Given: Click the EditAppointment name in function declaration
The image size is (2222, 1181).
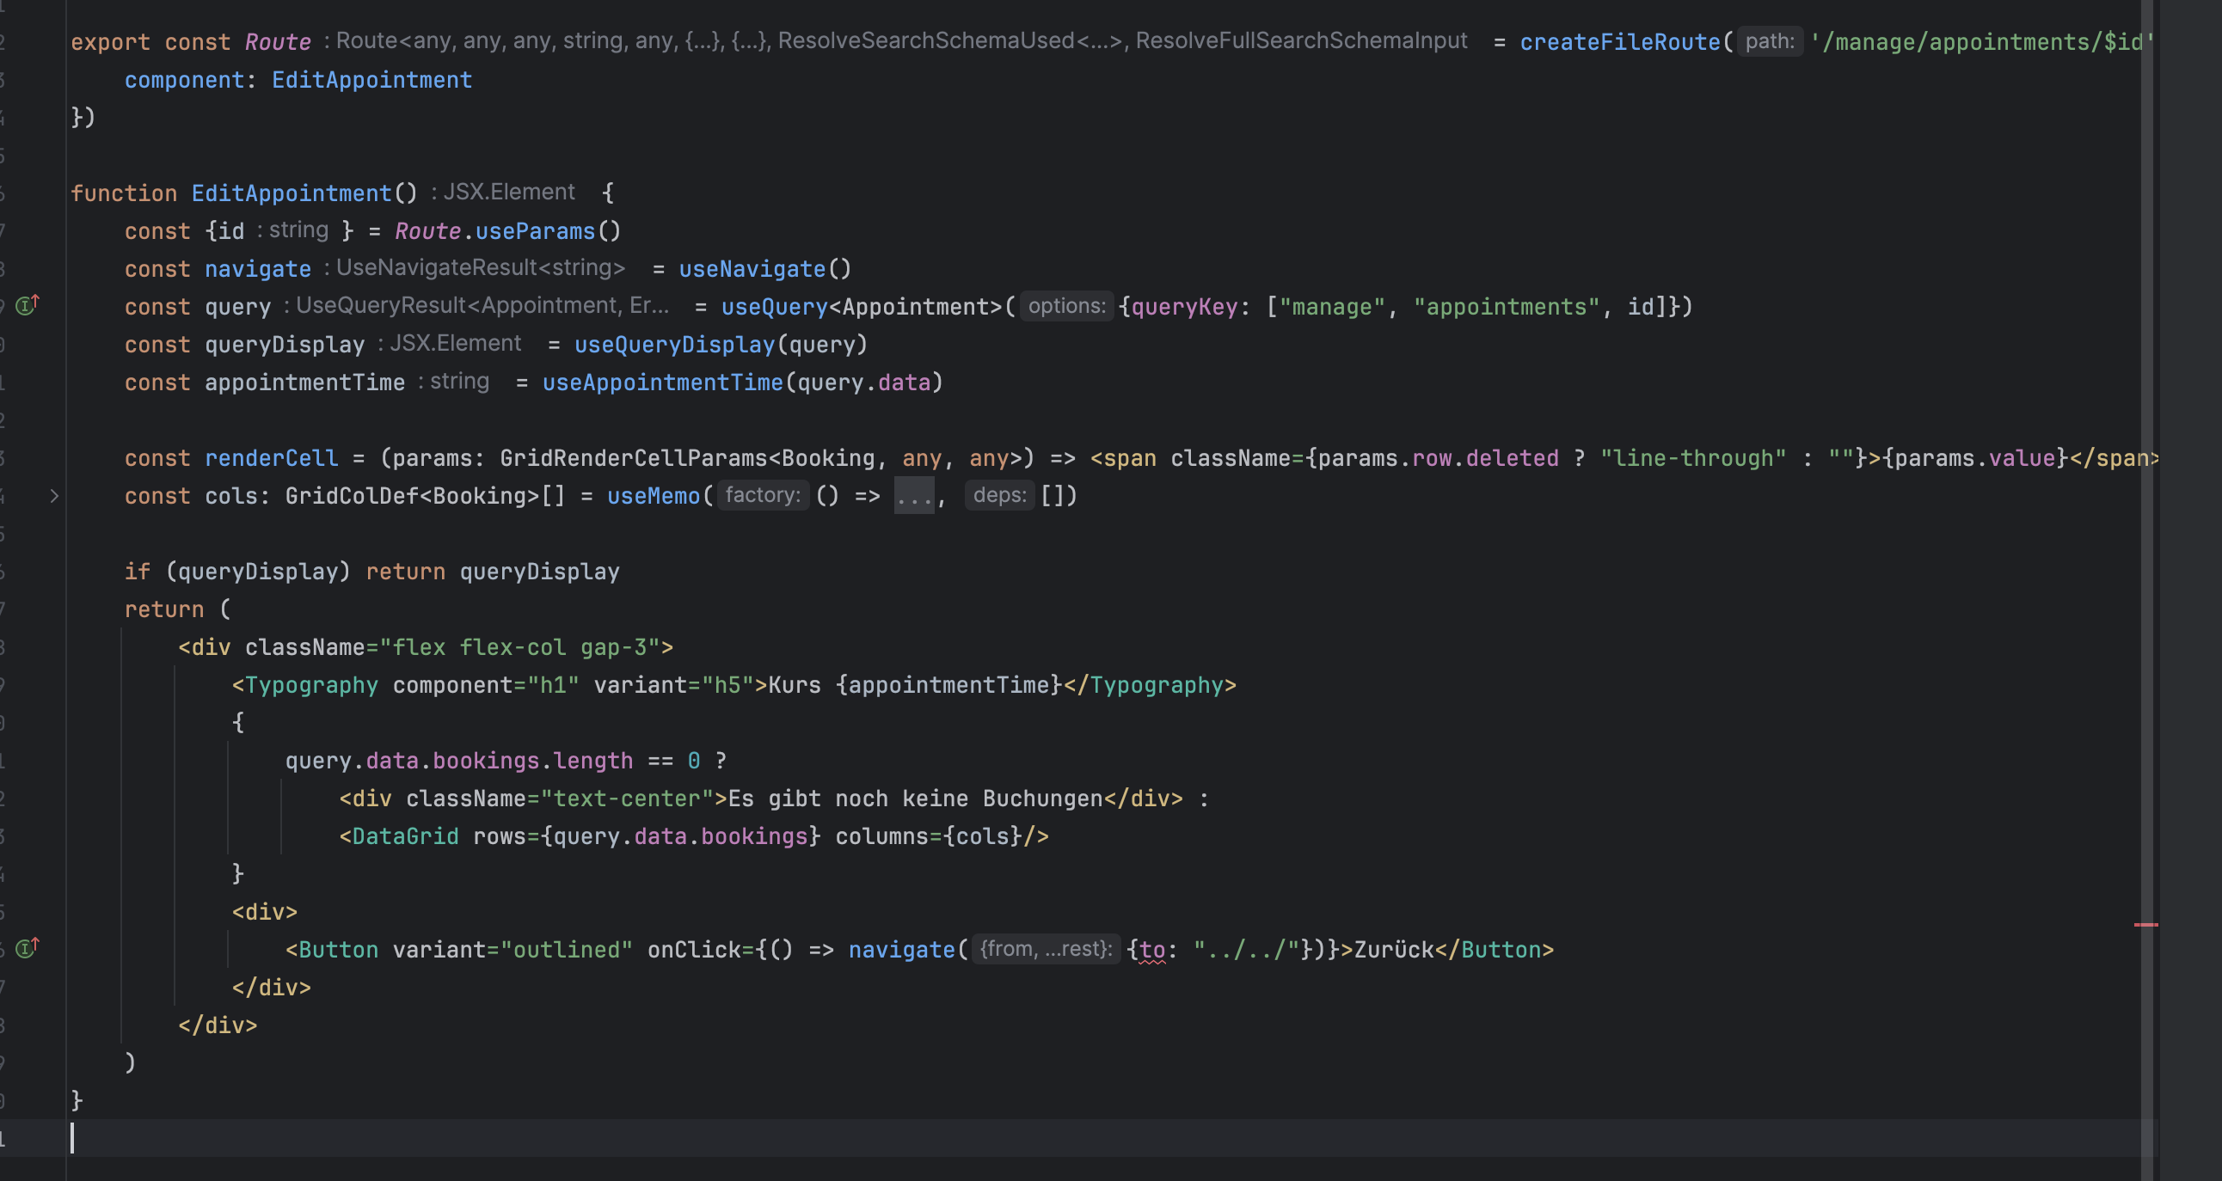Looking at the screenshot, I should [x=292, y=193].
